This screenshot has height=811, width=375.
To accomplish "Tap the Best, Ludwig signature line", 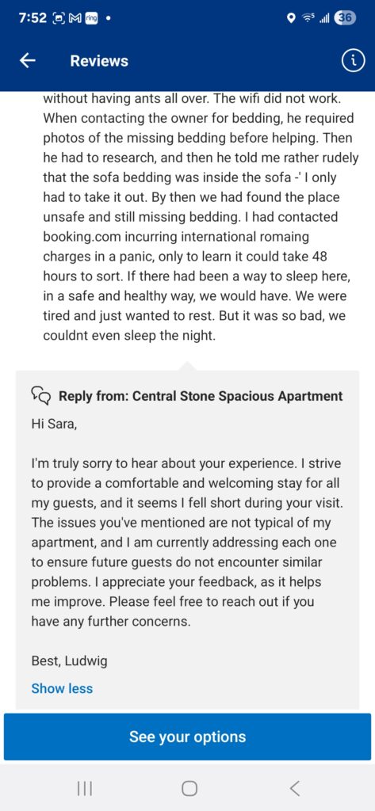I will [70, 661].
